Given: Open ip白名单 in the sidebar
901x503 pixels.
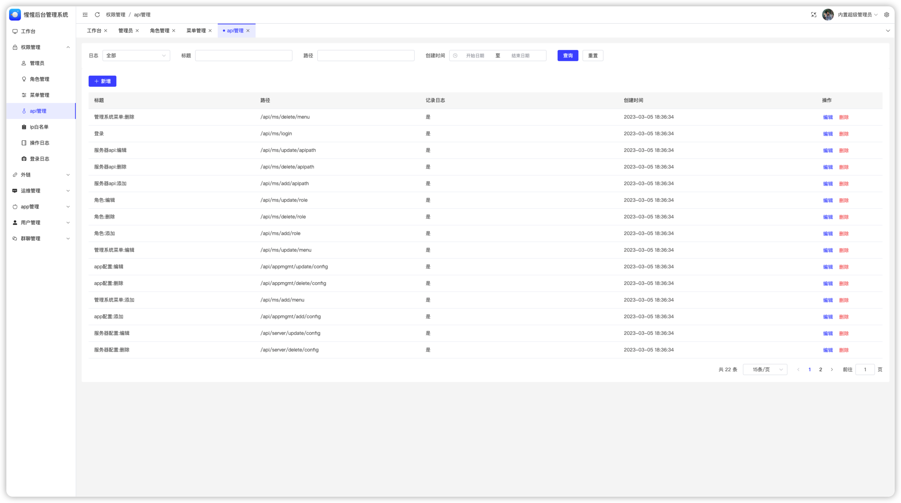Looking at the screenshot, I should pyautogui.click(x=39, y=127).
